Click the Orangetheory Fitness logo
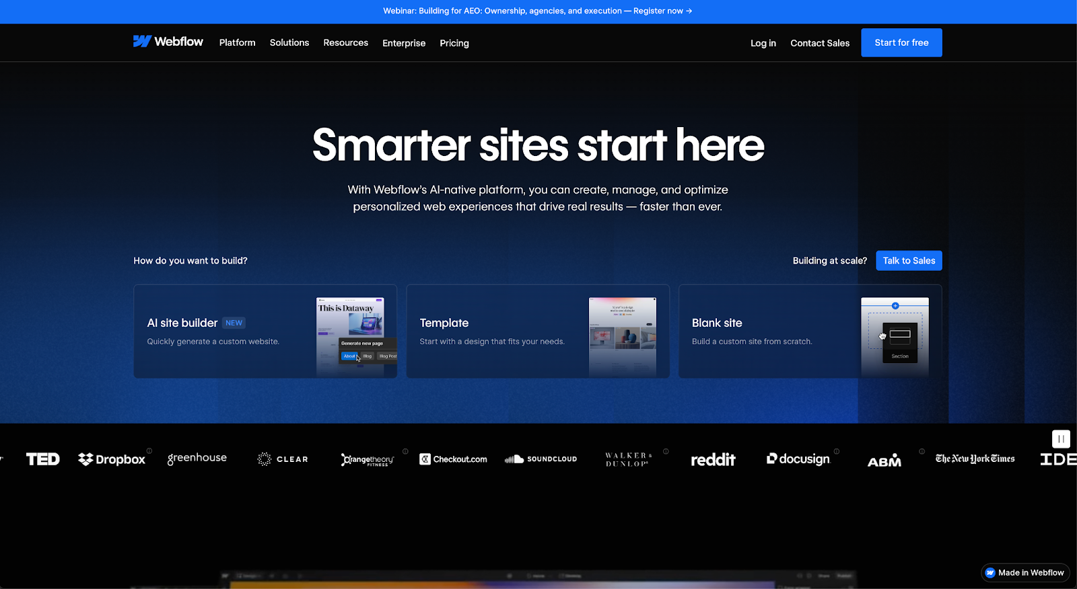 (x=368, y=459)
